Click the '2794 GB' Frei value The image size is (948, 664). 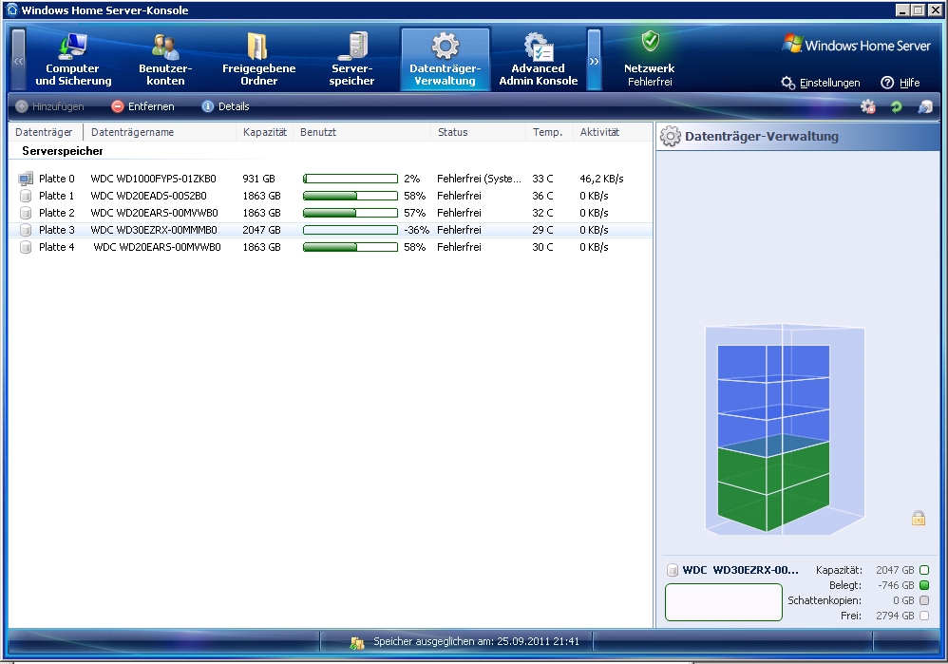click(x=895, y=616)
